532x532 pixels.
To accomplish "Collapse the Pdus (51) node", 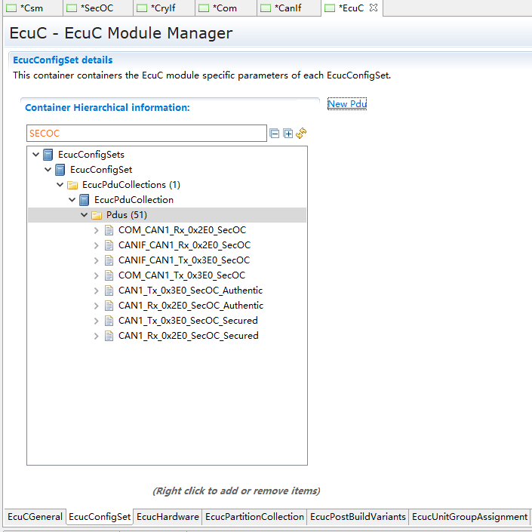I will pos(85,215).
